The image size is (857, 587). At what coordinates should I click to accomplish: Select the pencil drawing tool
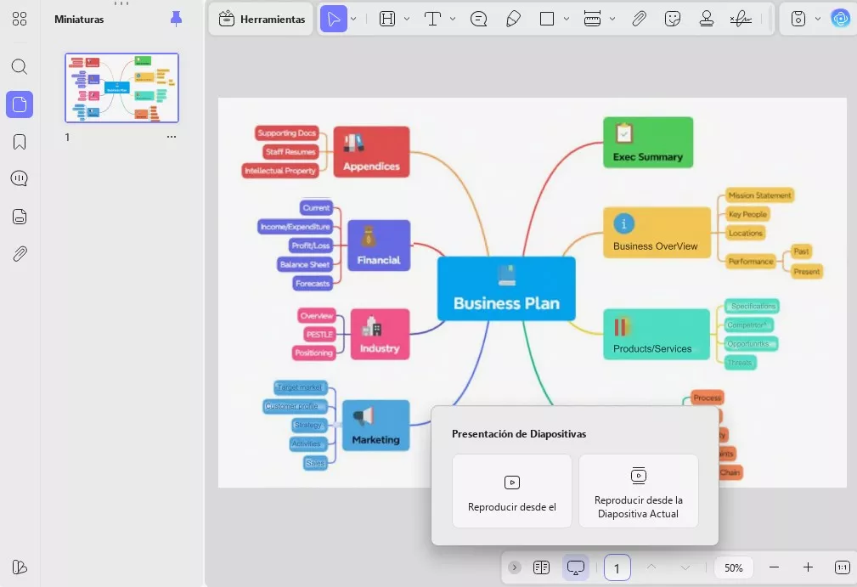[513, 20]
